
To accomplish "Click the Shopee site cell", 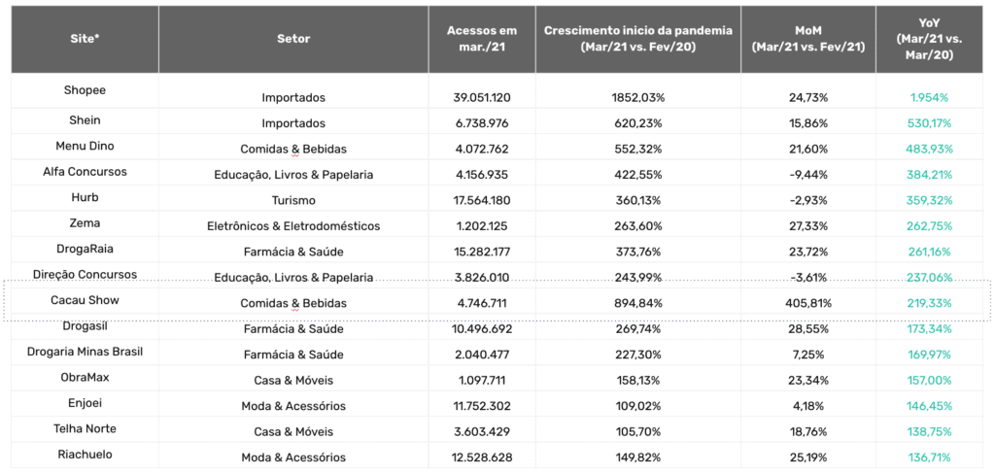I will pos(85,90).
